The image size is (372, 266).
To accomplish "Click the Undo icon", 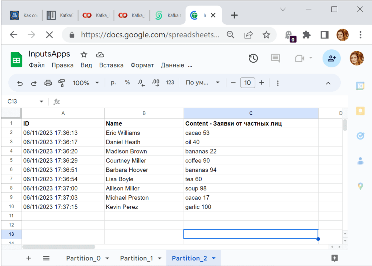I will point(20,83).
